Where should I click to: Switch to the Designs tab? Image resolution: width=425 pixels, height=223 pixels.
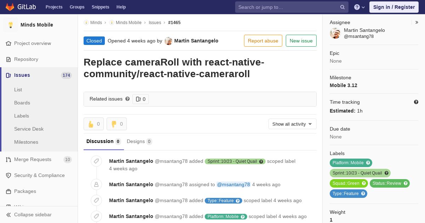(140, 141)
